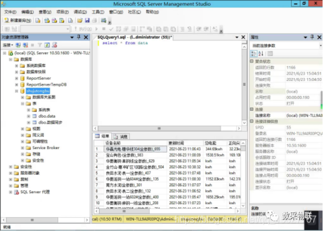Viewport: 323px width, 231px height.
Task: Open the 连接 Connect dropdown in Object Explorer
Action: 8,45
